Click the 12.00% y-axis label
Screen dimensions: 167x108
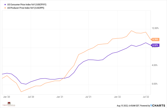click(155, 28)
